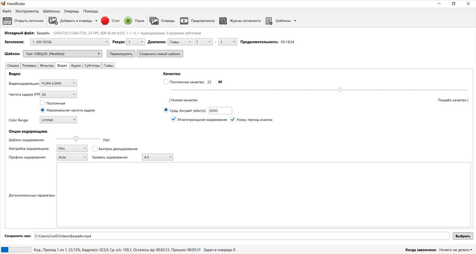476x254 pixels.
Task: Uncheck the multi-pass encoding checkbox
Action: [x=174, y=119]
